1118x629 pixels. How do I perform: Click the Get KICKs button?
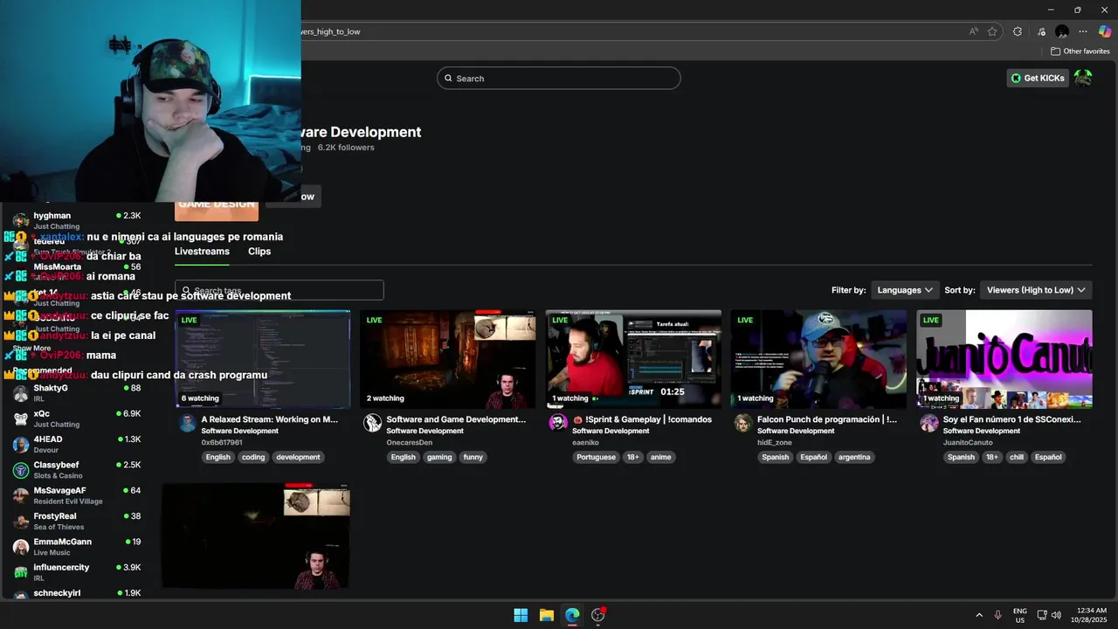1038,78
